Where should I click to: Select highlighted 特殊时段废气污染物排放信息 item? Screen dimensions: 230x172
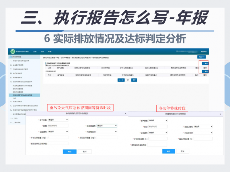[24, 95]
